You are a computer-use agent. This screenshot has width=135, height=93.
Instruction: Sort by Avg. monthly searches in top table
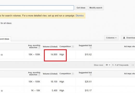pos(34,47)
